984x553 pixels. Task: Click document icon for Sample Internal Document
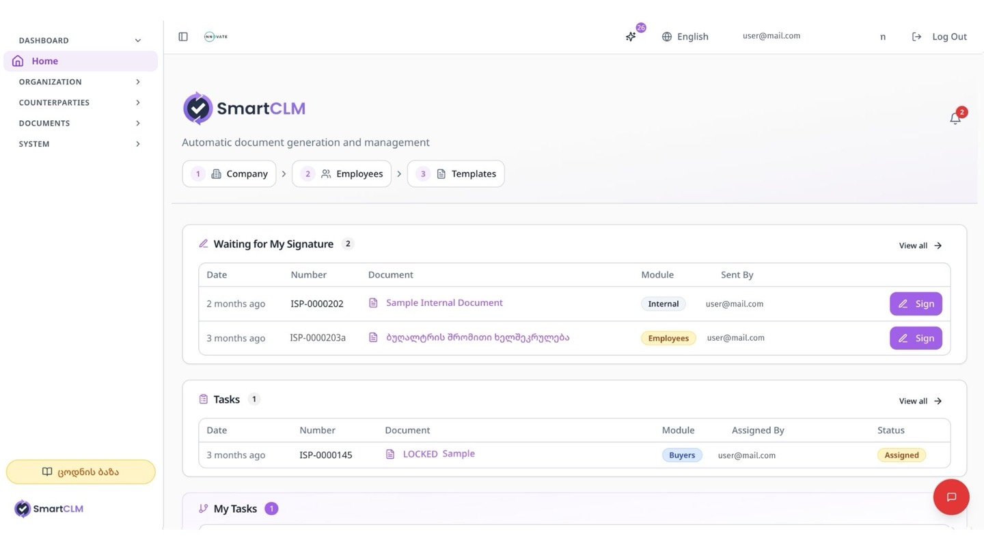(373, 303)
